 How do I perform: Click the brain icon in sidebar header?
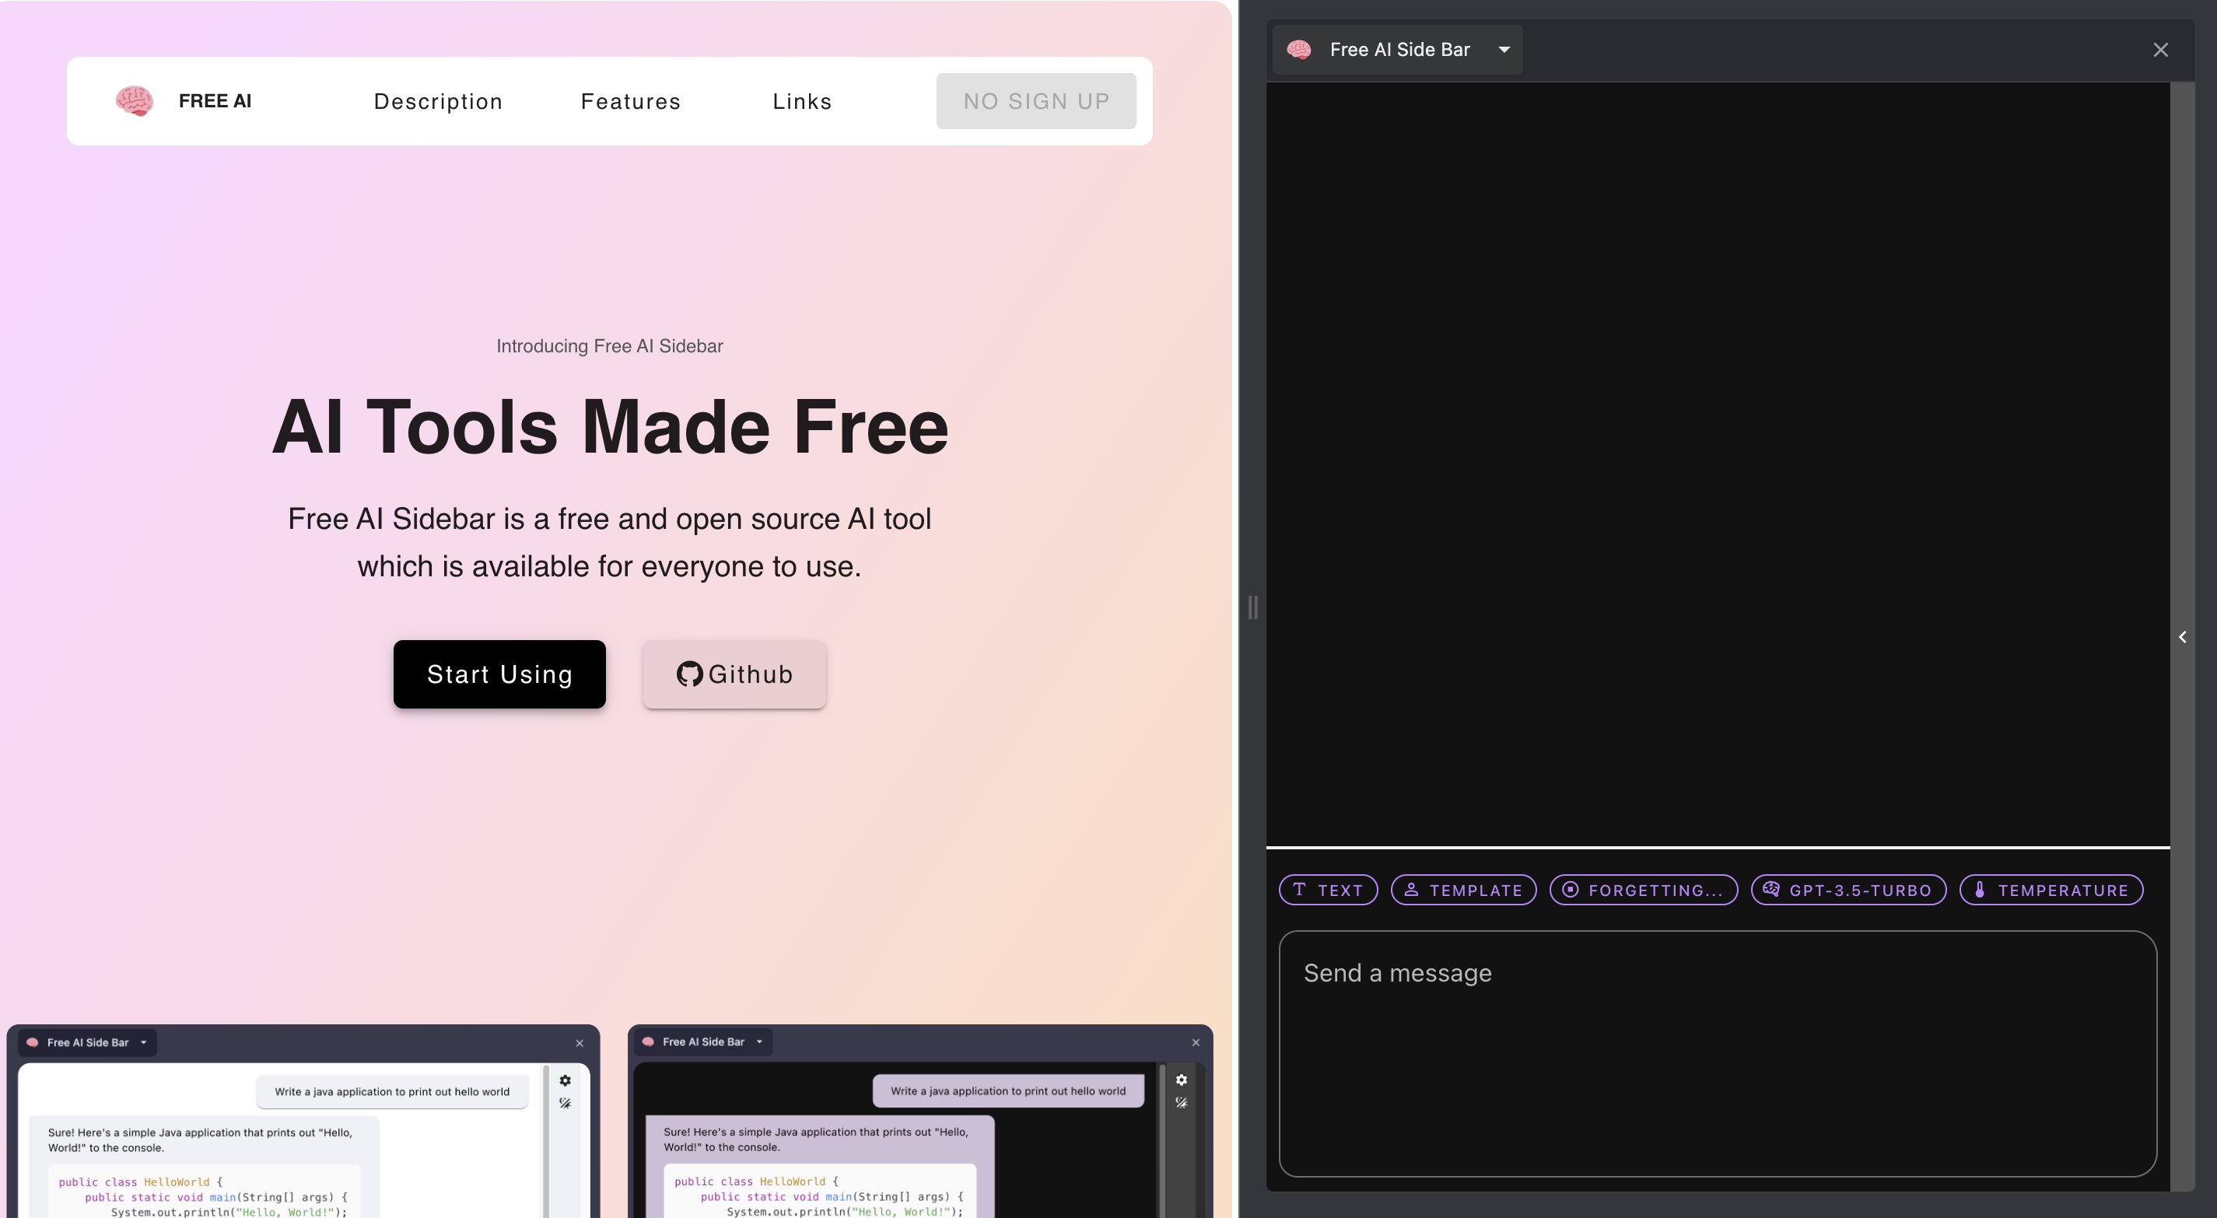(1299, 50)
